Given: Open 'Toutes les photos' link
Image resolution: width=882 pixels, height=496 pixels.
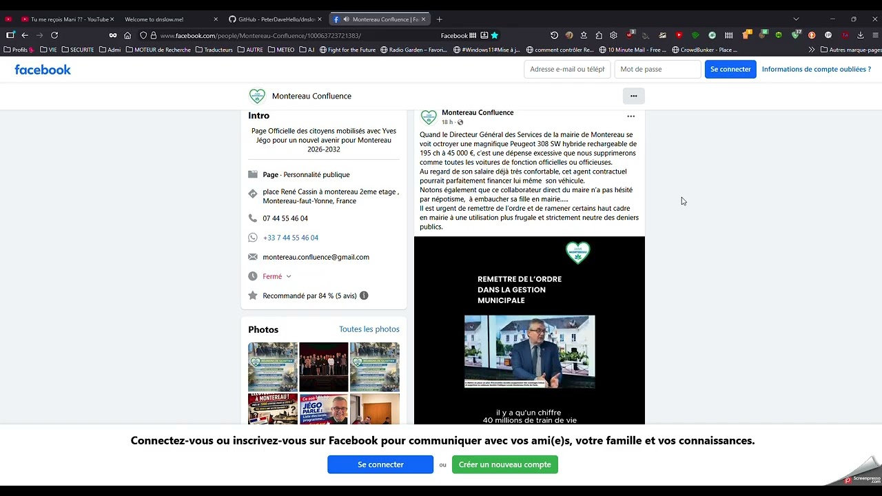Looking at the screenshot, I should [369, 329].
